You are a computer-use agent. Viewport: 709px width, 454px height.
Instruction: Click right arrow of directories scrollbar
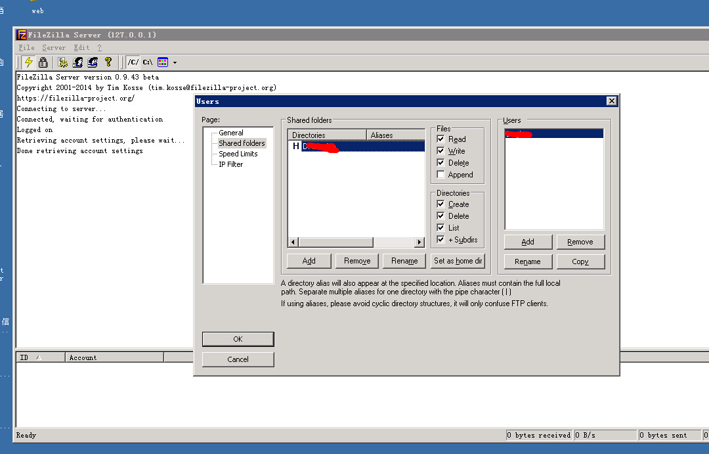coord(419,242)
